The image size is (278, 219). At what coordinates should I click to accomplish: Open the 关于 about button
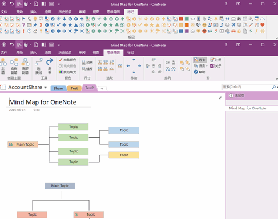216,66
